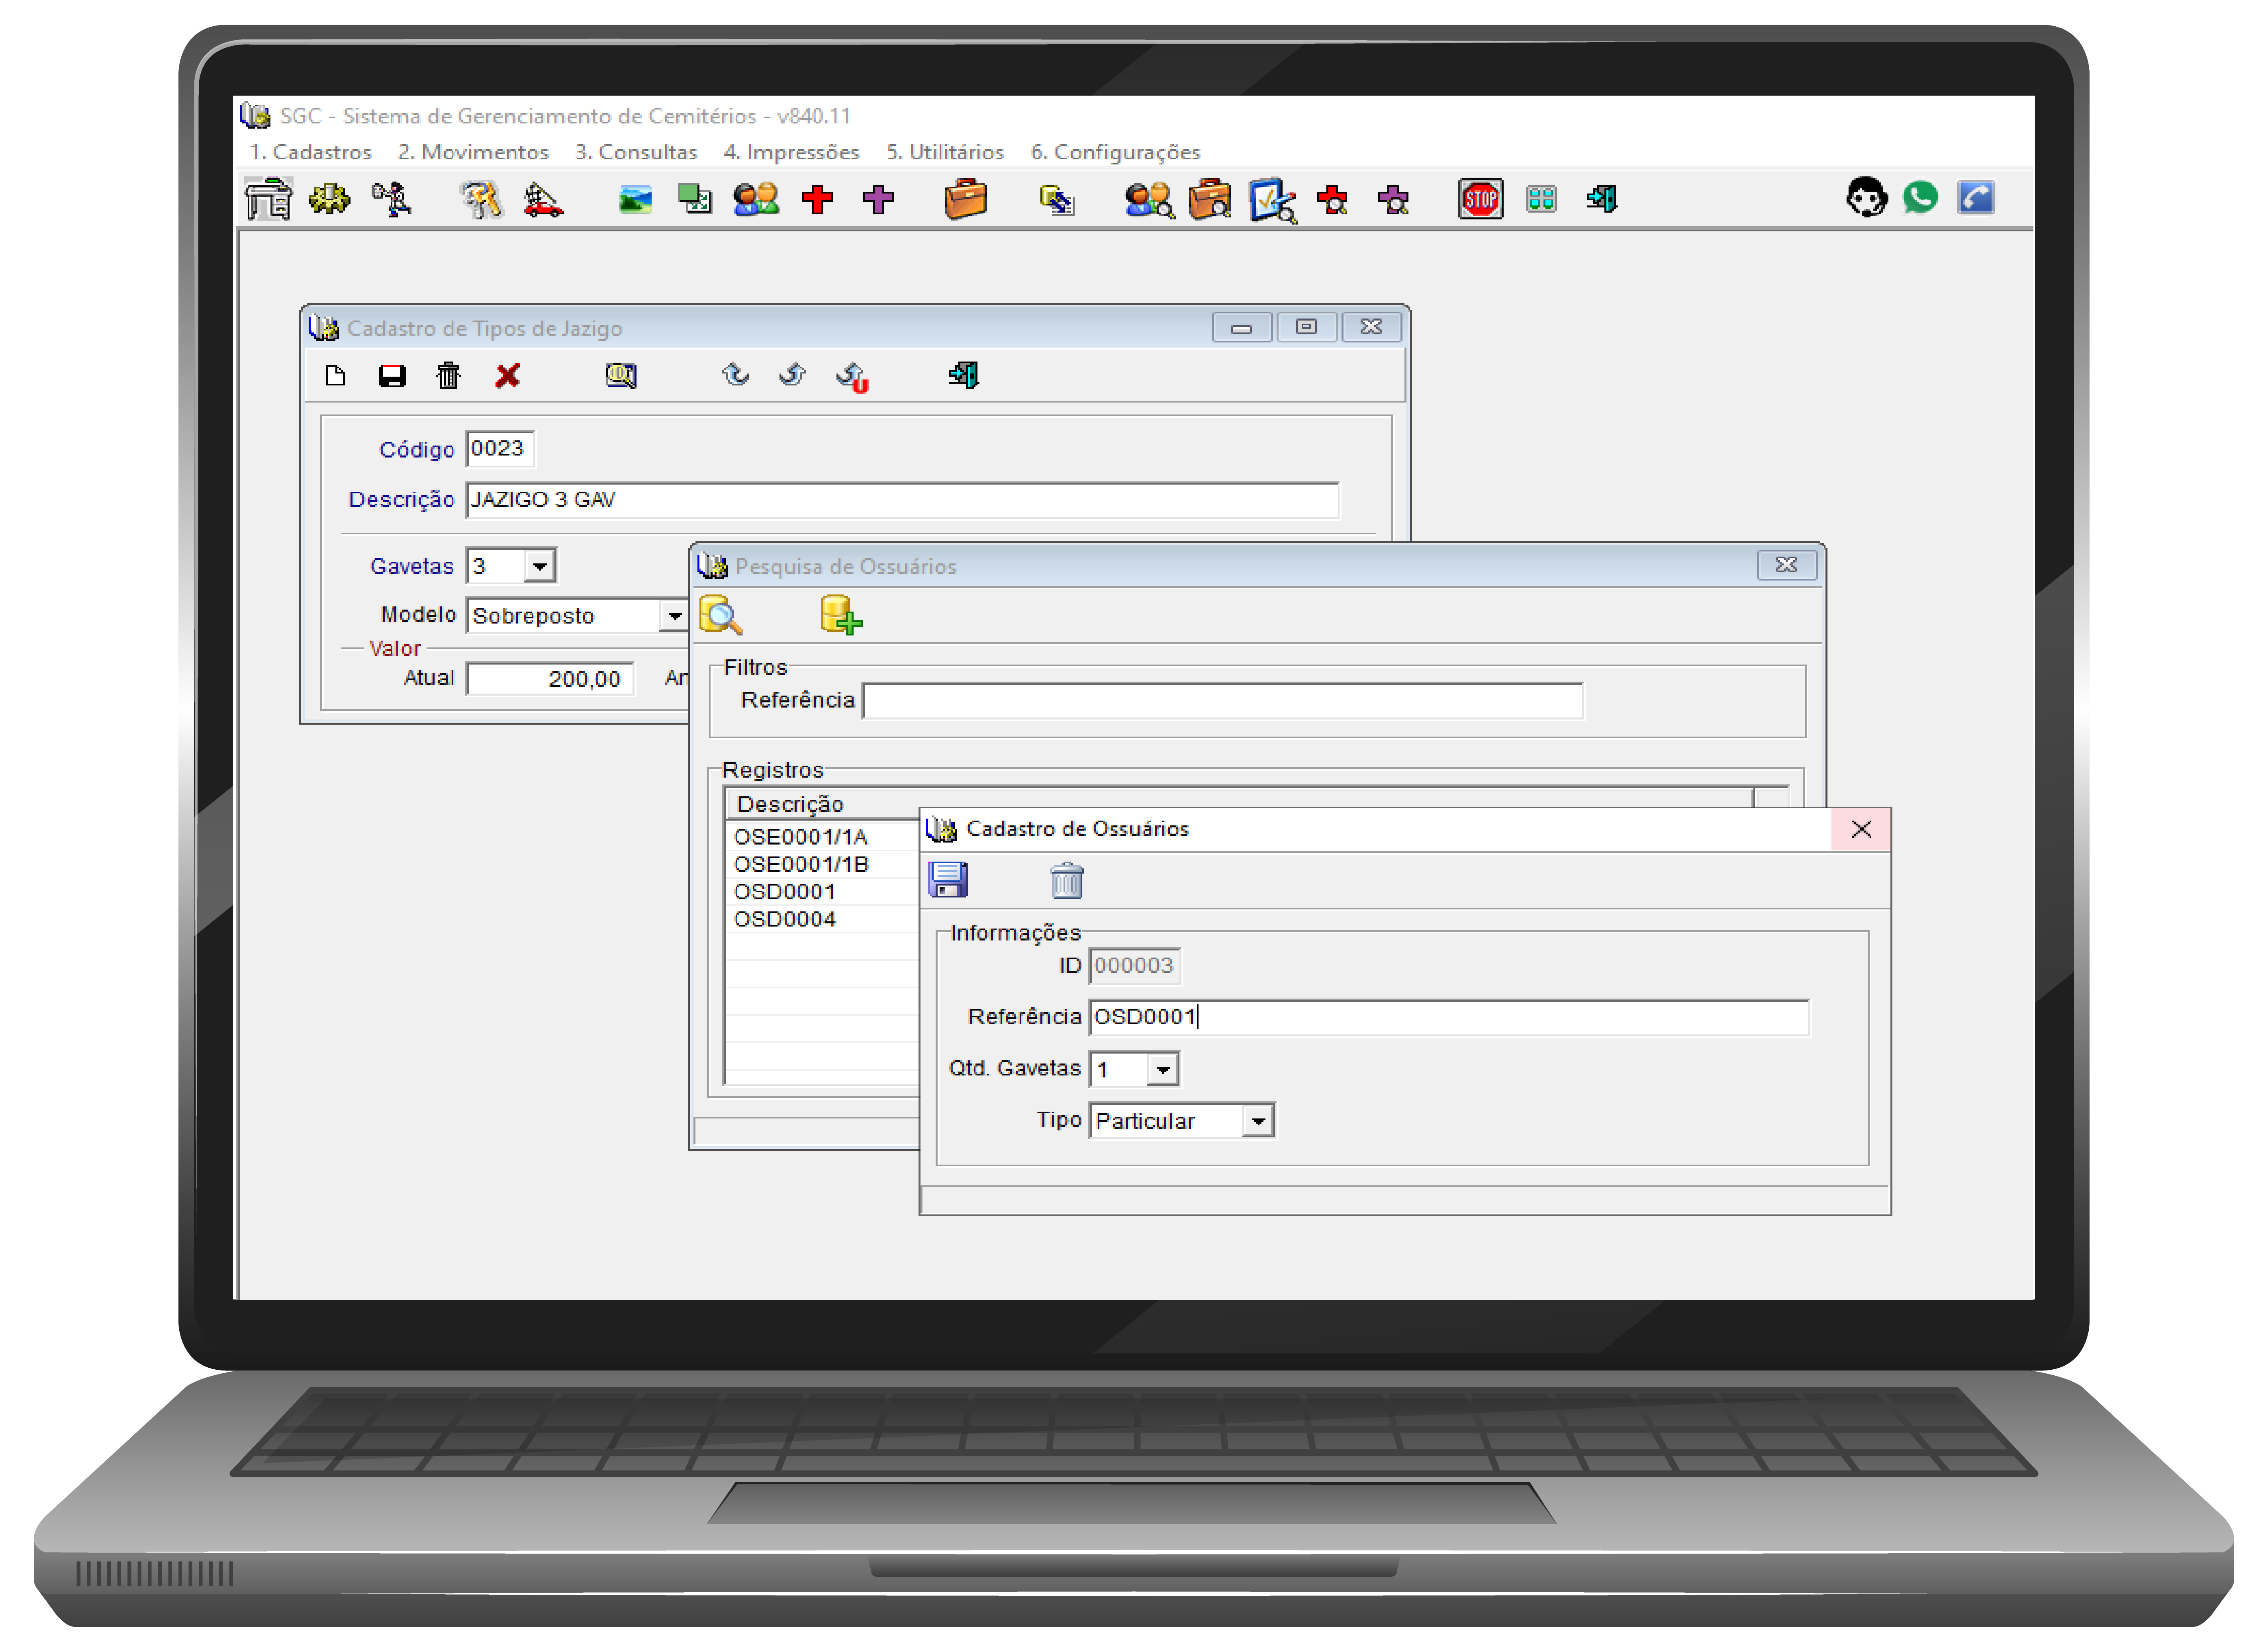The image size is (2268, 1652).
Task: Open the 6. Configurações menu
Action: 1116,152
